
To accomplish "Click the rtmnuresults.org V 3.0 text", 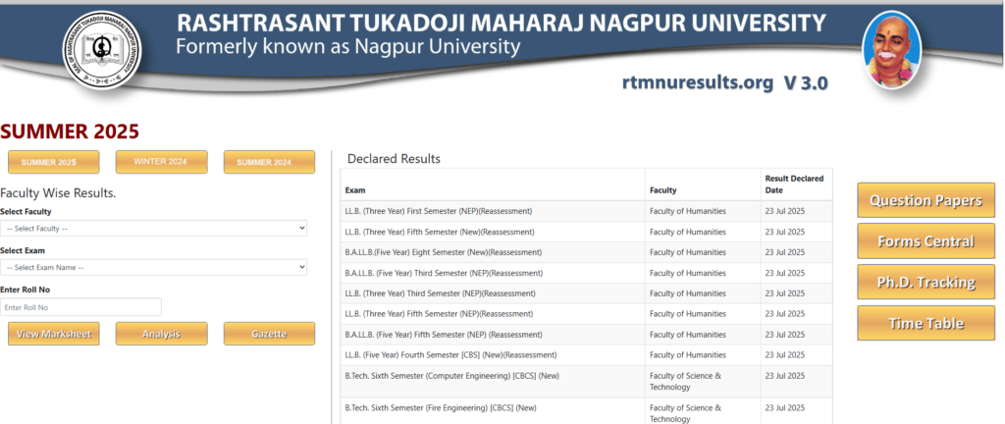I will coord(725,83).
